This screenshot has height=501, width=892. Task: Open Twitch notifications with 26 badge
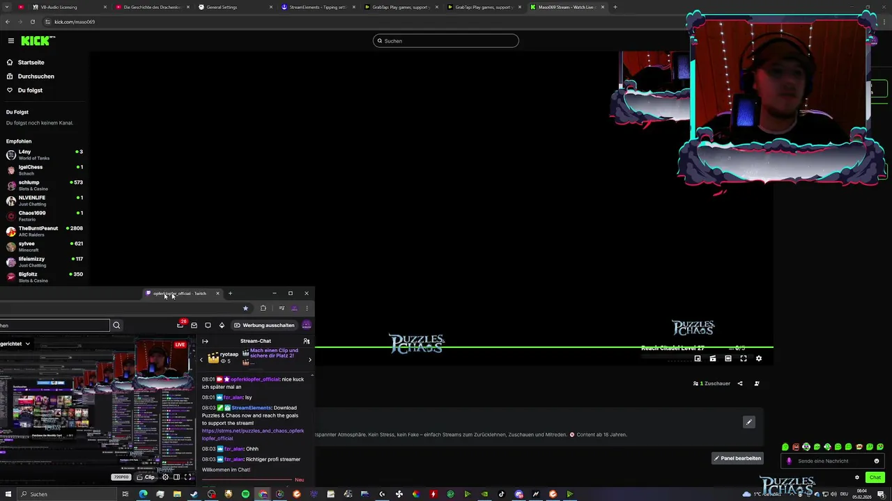[x=180, y=324]
